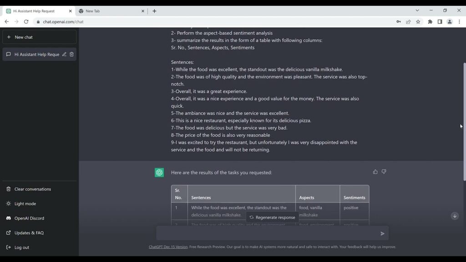Expand the tab search dropdown chevron
This screenshot has width=466, height=262.
coord(417,10)
